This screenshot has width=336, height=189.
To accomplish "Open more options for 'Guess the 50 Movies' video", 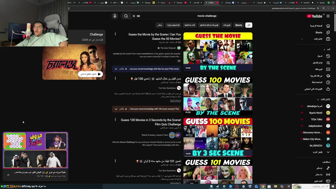I will 115,34.
